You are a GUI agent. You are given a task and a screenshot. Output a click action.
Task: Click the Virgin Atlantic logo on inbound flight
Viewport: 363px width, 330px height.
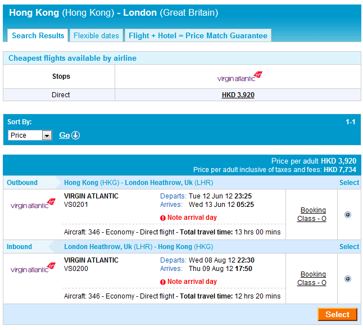(33, 268)
